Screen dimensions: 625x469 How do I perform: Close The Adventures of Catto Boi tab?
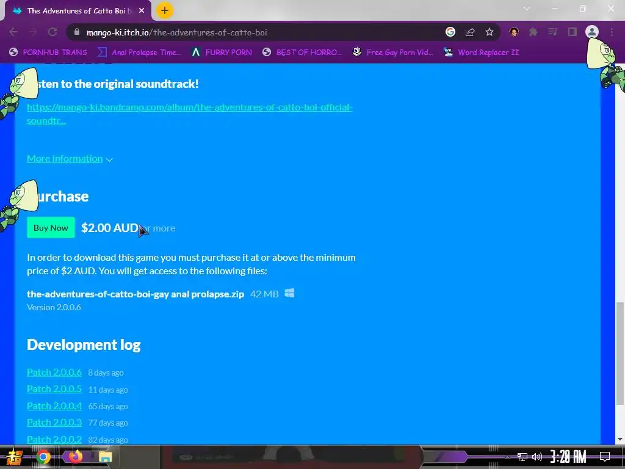[142, 11]
